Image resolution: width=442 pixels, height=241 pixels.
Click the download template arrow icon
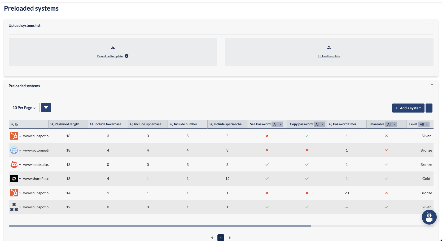113,48
